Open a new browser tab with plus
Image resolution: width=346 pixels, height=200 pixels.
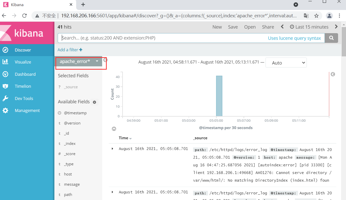click(x=83, y=5)
